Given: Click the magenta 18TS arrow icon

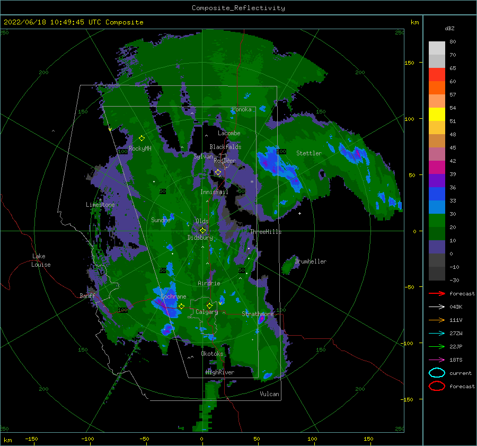Looking at the screenshot, I should click(437, 360).
